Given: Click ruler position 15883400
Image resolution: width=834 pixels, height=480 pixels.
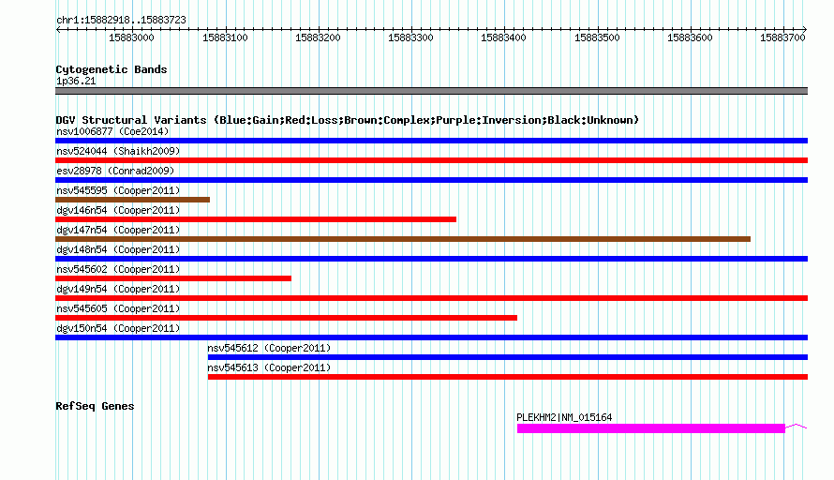Looking at the screenshot, I should tap(503, 37).
